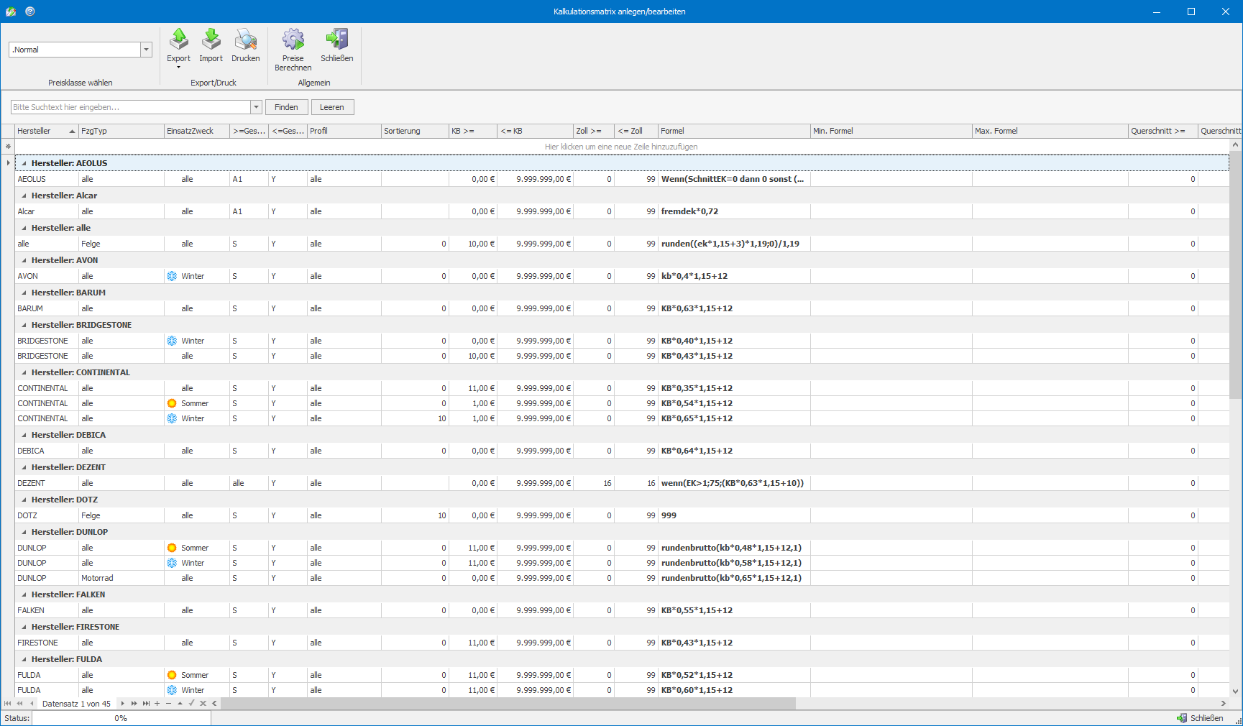Viewport: 1243px width, 726px height.
Task: Click scroll down arrow of vertical scrollbar
Action: click(1236, 691)
